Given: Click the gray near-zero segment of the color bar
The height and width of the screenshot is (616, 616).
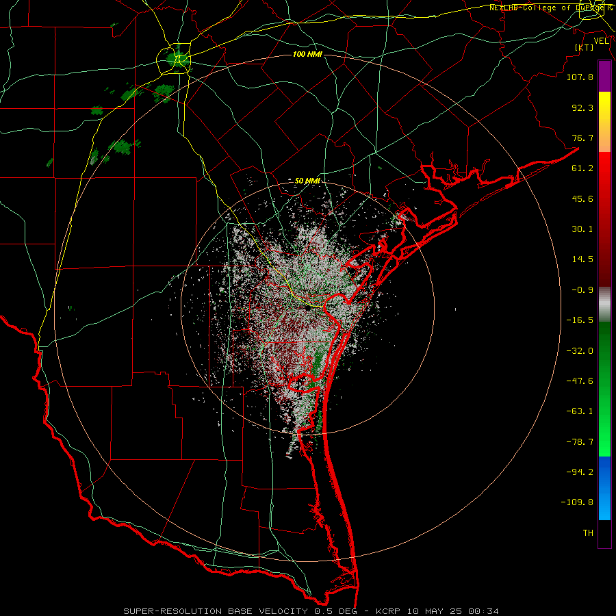Looking at the screenshot, I should 604,305.
